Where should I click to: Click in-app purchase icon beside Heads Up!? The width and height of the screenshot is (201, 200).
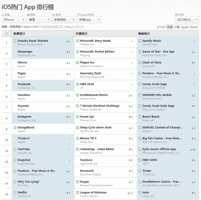point(78,116)
